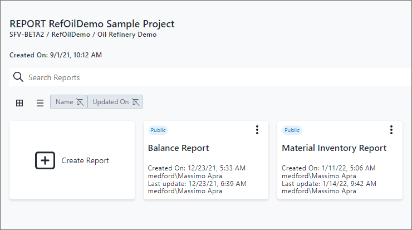
Task: Select the SFV-BETA2 / RefOilDemo breadcrumb path
Action: click(83, 35)
